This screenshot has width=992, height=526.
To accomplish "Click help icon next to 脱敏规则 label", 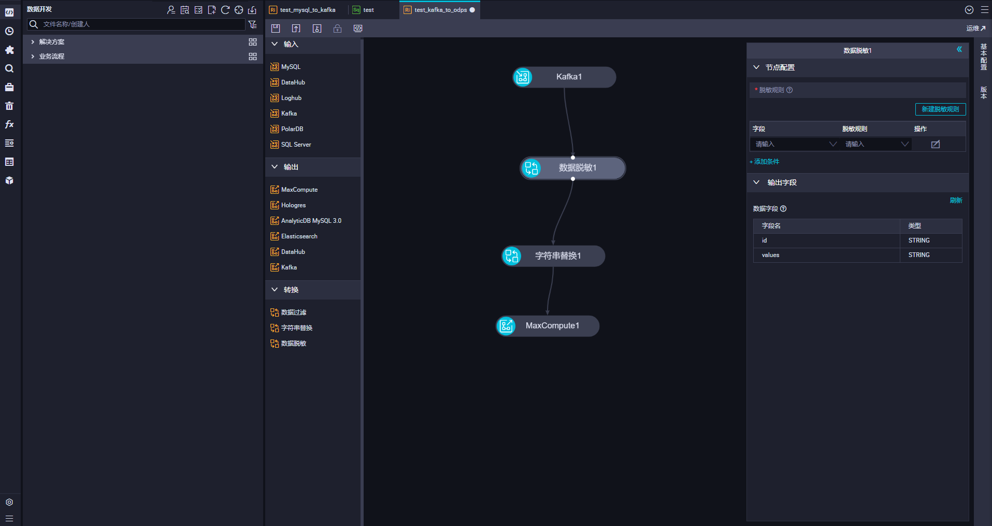I will coord(789,90).
